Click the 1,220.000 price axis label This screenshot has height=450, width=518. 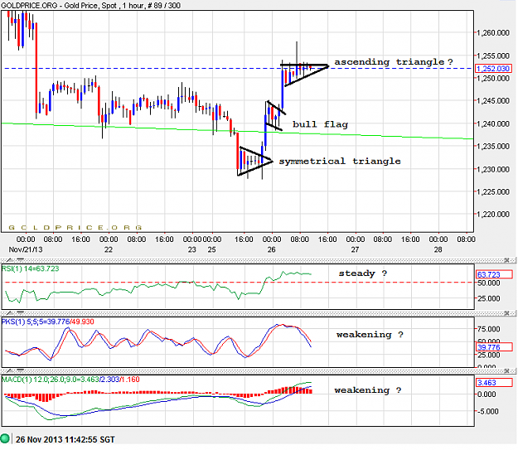coord(493,214)
